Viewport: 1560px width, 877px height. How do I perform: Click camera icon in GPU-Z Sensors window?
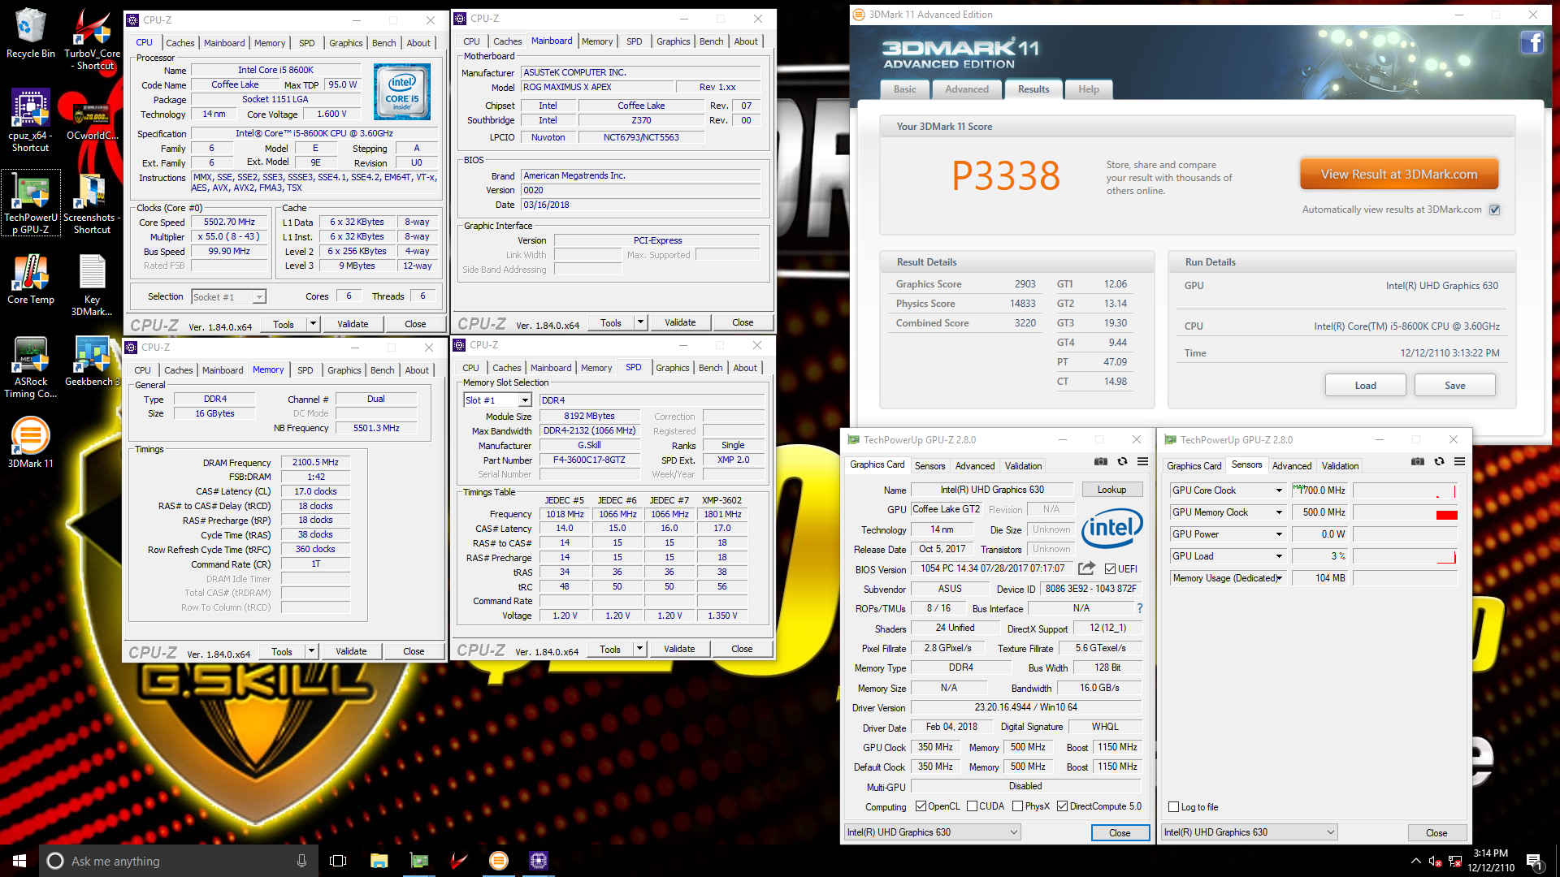1417,462
